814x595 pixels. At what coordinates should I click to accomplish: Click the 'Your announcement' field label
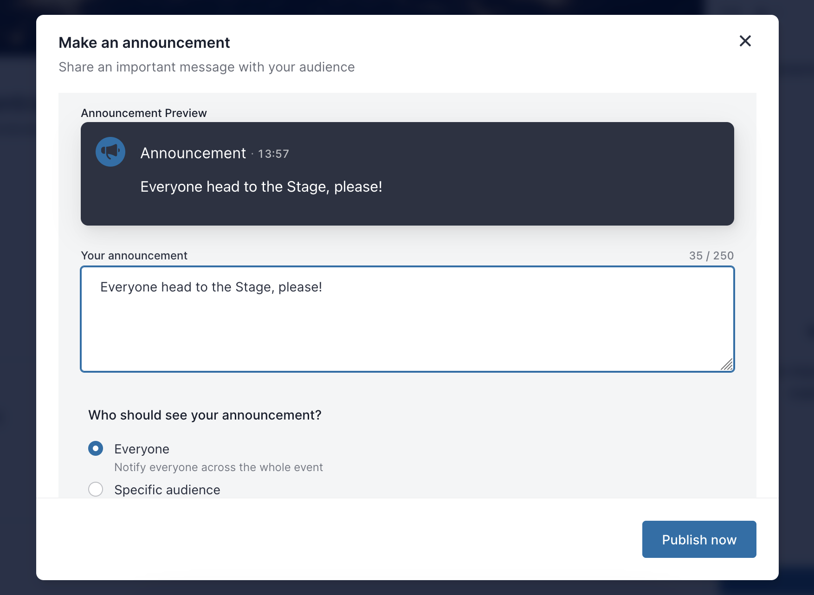click(134, 256)
